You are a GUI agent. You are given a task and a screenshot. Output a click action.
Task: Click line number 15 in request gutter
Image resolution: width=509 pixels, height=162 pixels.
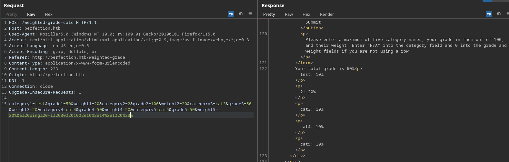pos(4,104)
